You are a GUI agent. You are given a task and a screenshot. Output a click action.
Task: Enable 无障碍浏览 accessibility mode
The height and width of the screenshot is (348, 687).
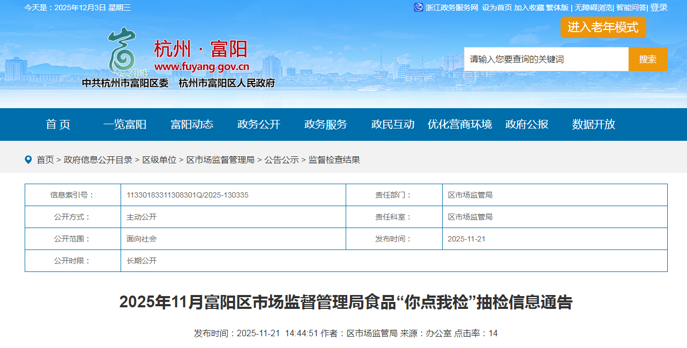click(x=593, y=7)
